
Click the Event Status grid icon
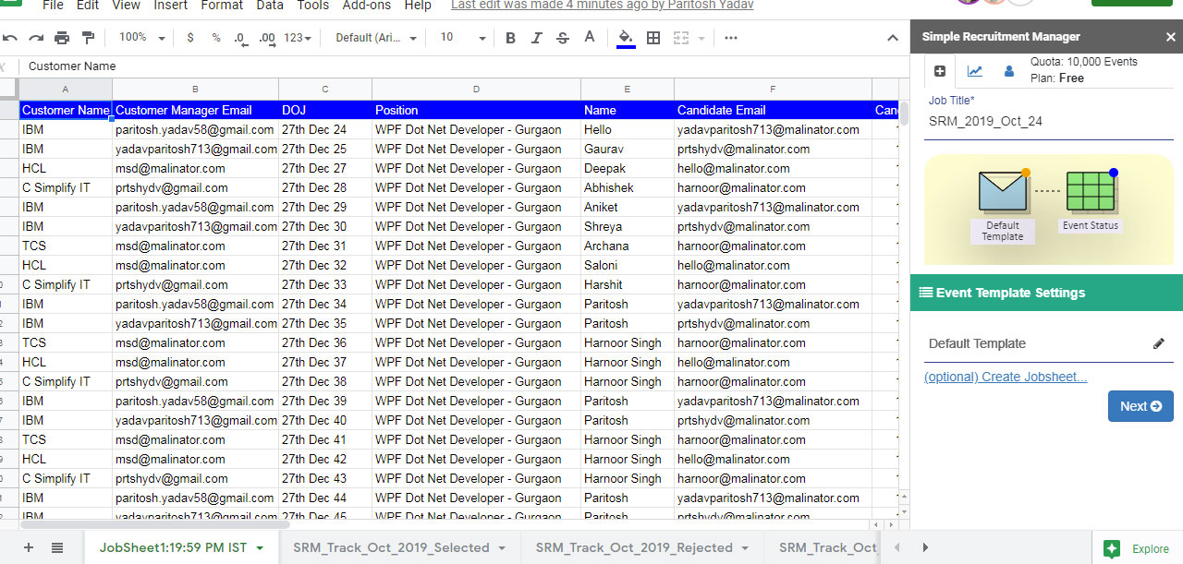(1091, 191)
